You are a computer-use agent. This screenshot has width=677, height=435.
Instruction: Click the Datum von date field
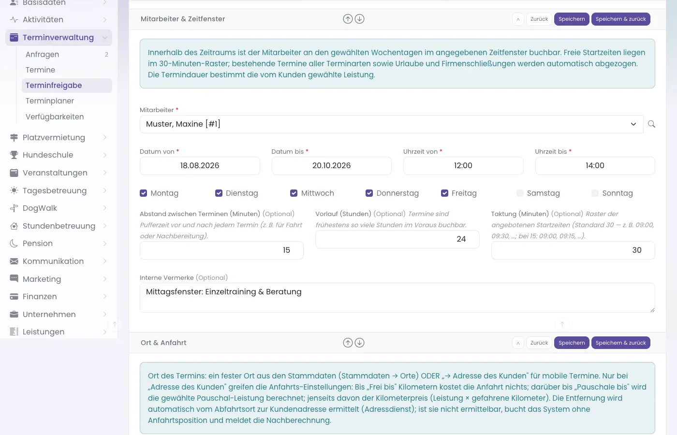tap(200, 166)
